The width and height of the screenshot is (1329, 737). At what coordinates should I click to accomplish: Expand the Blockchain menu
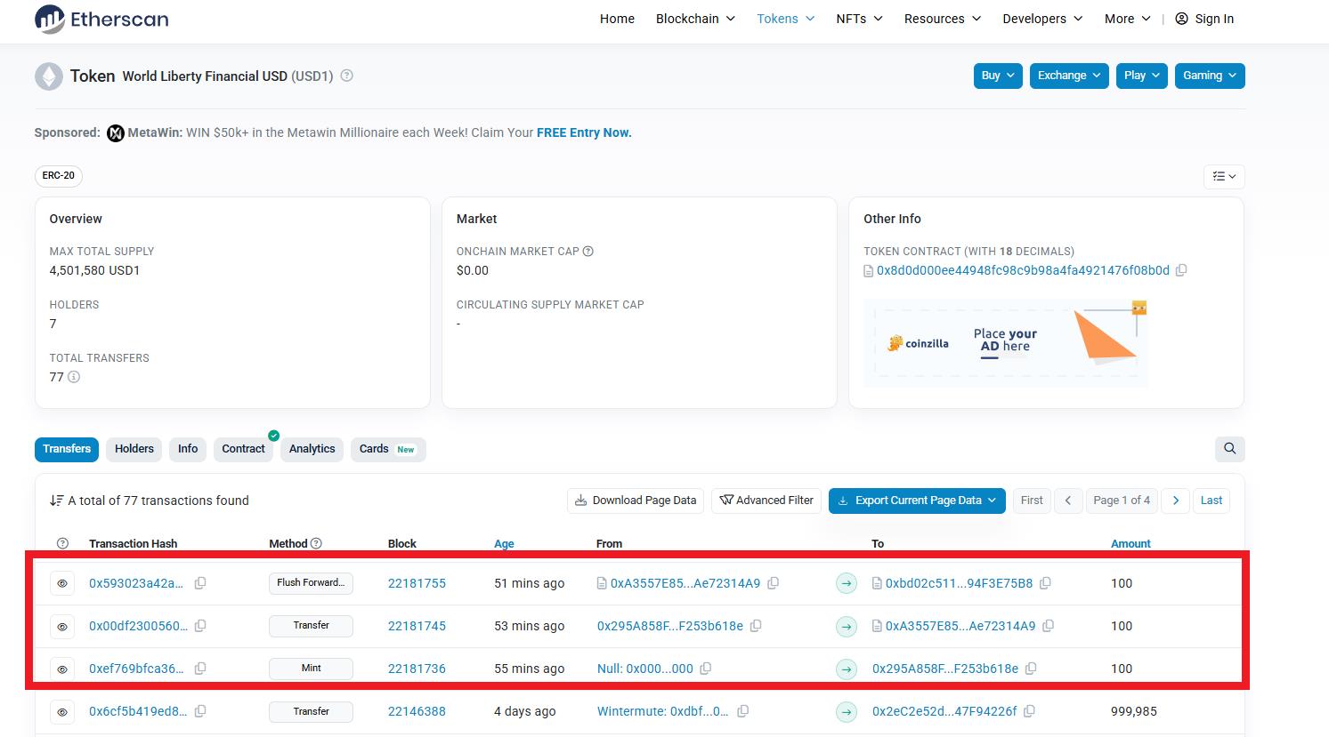point(695,19)
